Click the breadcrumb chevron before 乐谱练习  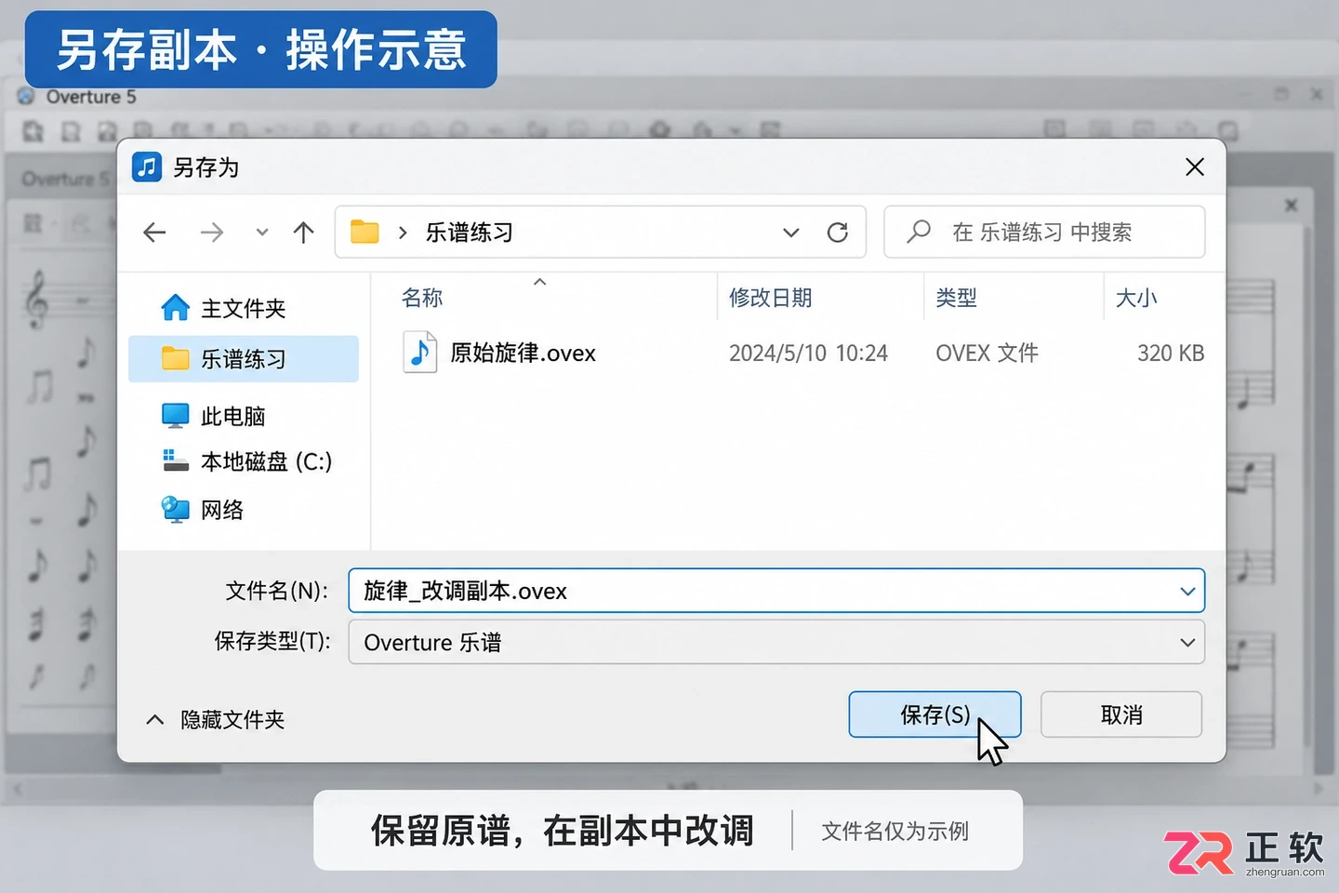tap(403, 233)
